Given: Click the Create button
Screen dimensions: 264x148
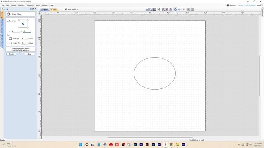Looking at the screenshot, I should (11, 54).
